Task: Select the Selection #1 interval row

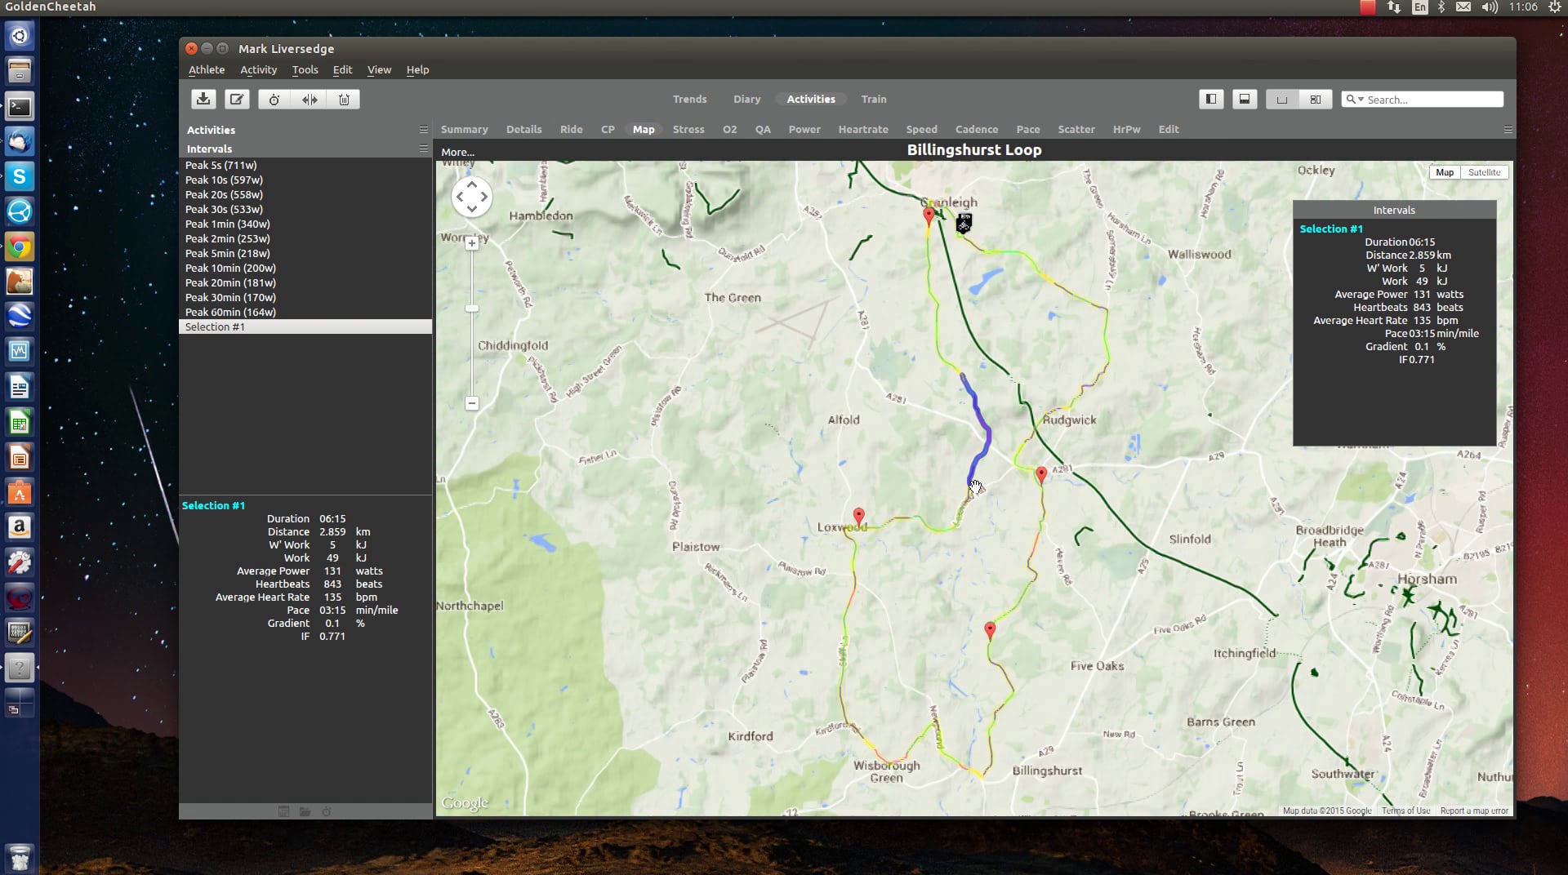Action: coord(305,326)
